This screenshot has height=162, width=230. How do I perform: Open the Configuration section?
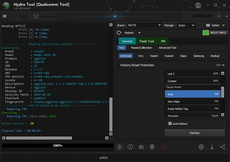[44, 16]
